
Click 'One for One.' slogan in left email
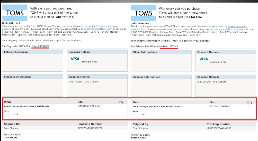click(65, 17)
